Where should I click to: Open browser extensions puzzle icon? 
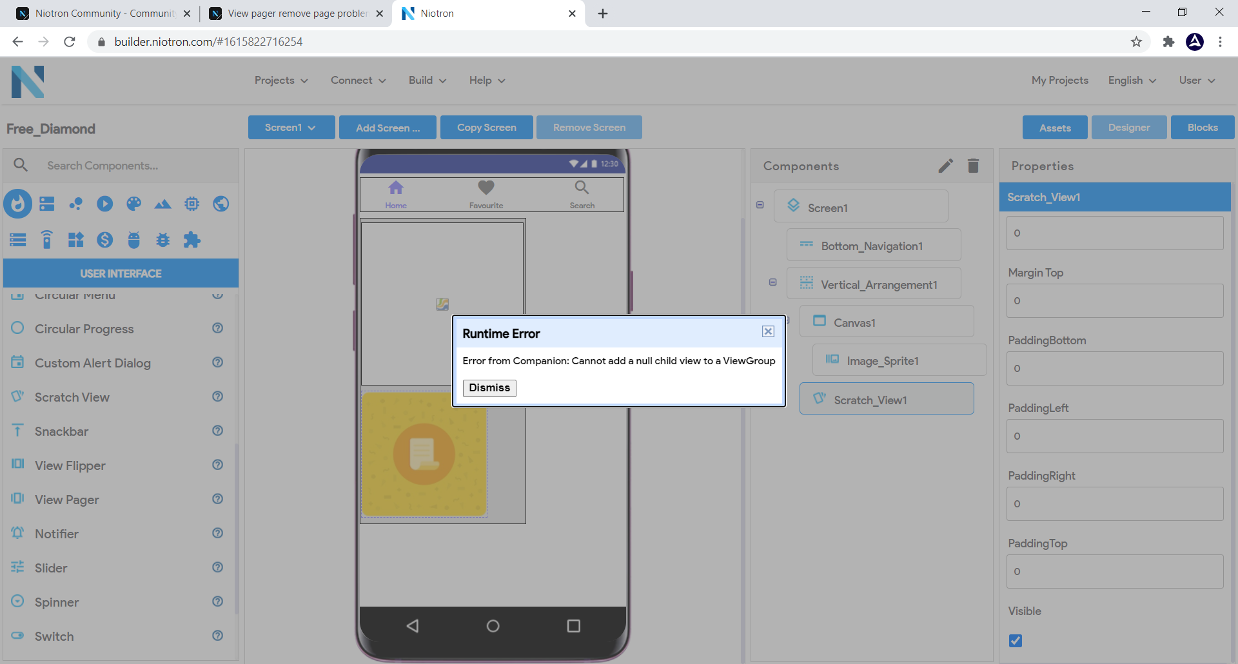tap(1168, 42)
